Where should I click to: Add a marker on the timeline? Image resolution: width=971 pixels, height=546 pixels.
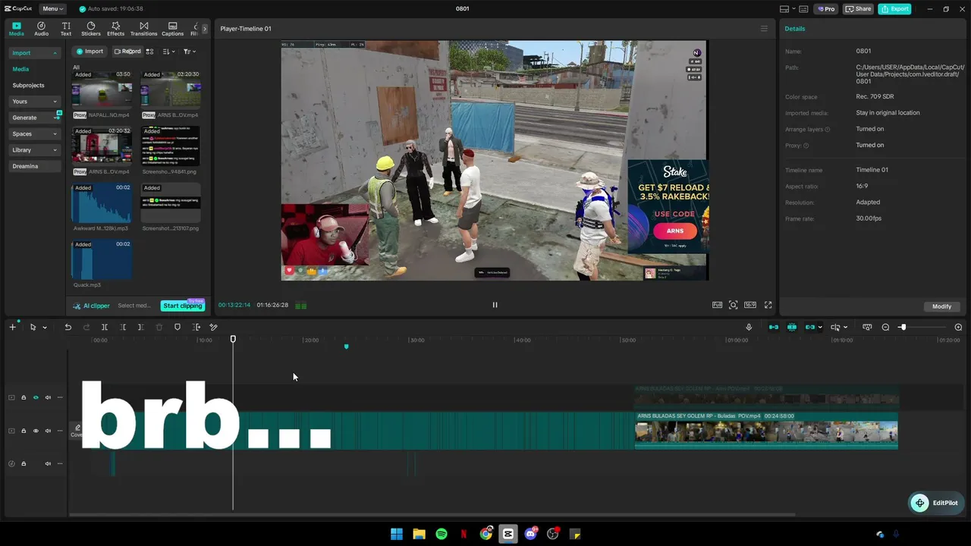click(x=178, y=327)
